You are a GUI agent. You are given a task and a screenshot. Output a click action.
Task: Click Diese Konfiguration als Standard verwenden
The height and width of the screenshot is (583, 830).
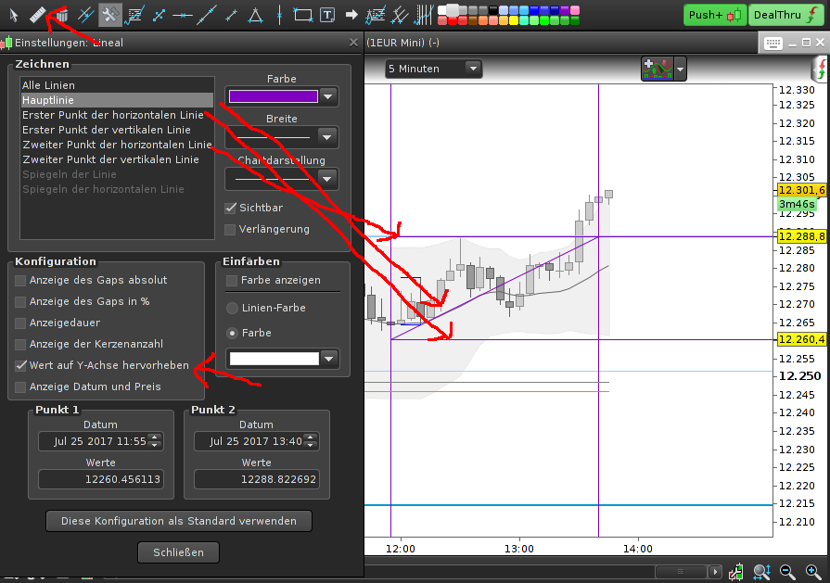point(178,520)
